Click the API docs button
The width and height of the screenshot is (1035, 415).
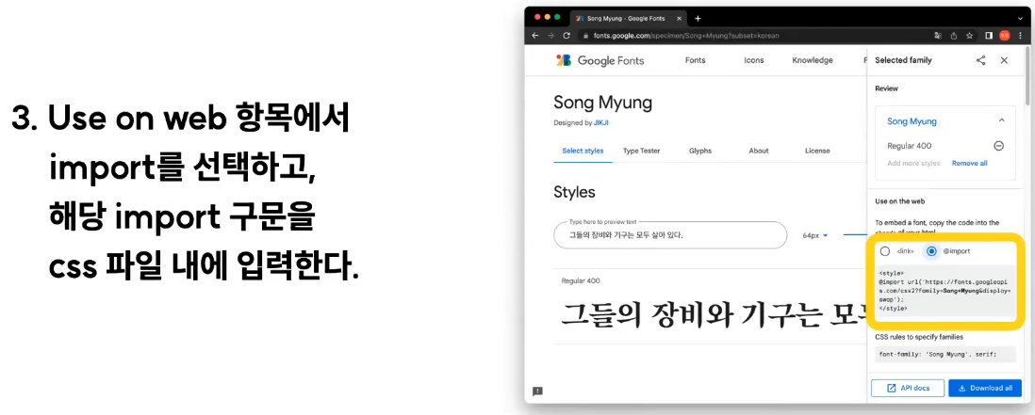908,388
